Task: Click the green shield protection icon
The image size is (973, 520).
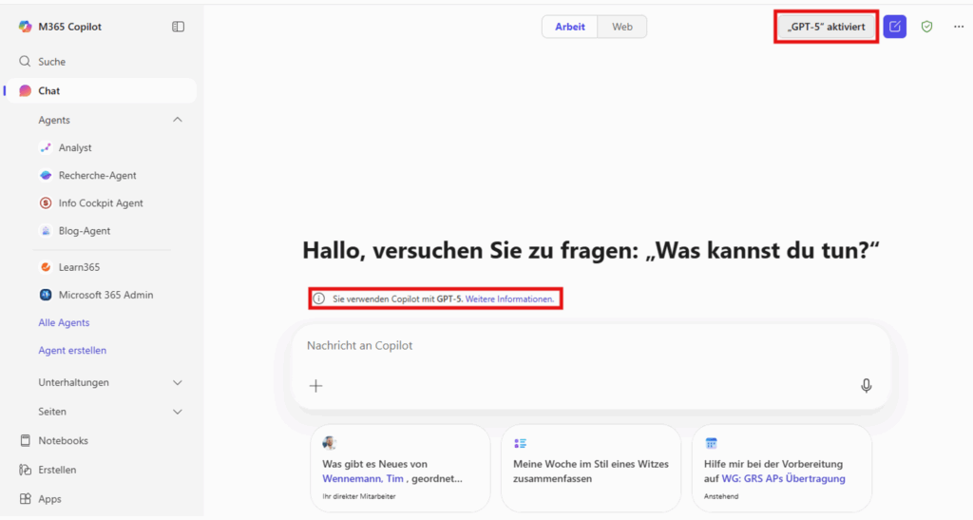Action: [x=926, y=27]
